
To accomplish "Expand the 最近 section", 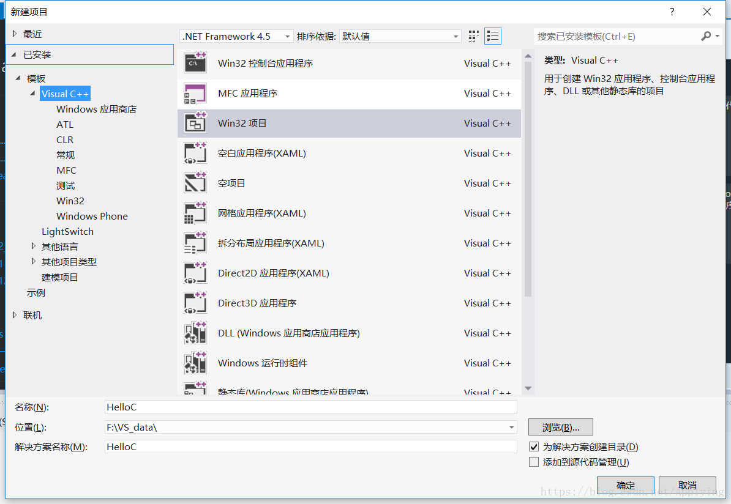I will [x=15, y=34].
